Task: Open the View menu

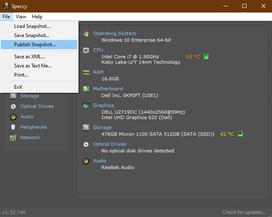Action: coord(21,17)
